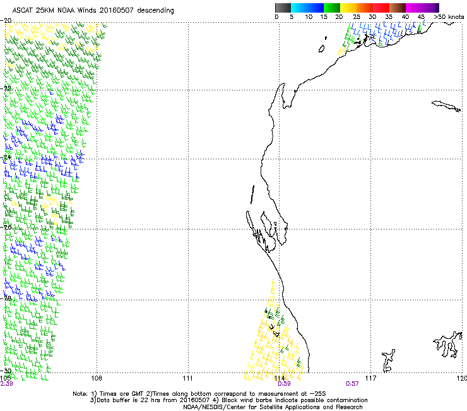Screen dimensions: 467x411
Task: Click the long thin island outline west of Shark Bay
Action: pyautogui.click(x=252, y=195)
